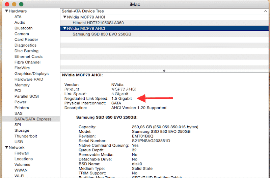Open the Bluetooth hardware entry
The image size is (270, 178).
click(x=23, y=28)
